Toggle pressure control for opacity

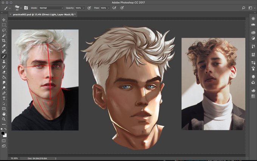(x=89, y=8)
